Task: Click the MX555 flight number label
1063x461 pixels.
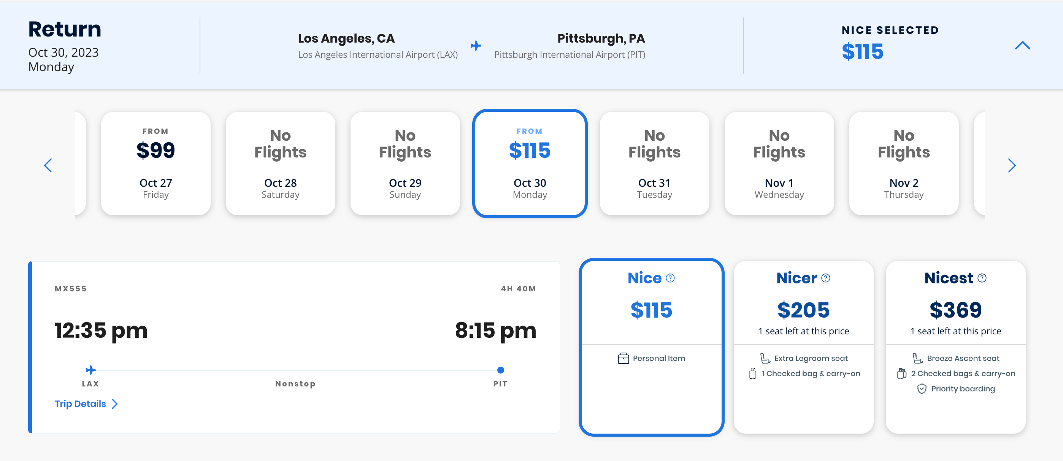Action: click(x=71, y=288)
